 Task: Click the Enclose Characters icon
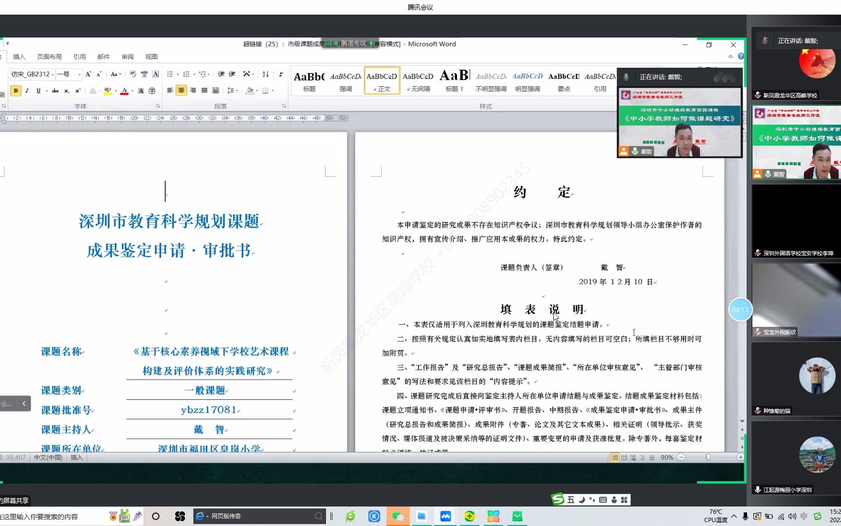coord(152,91)
